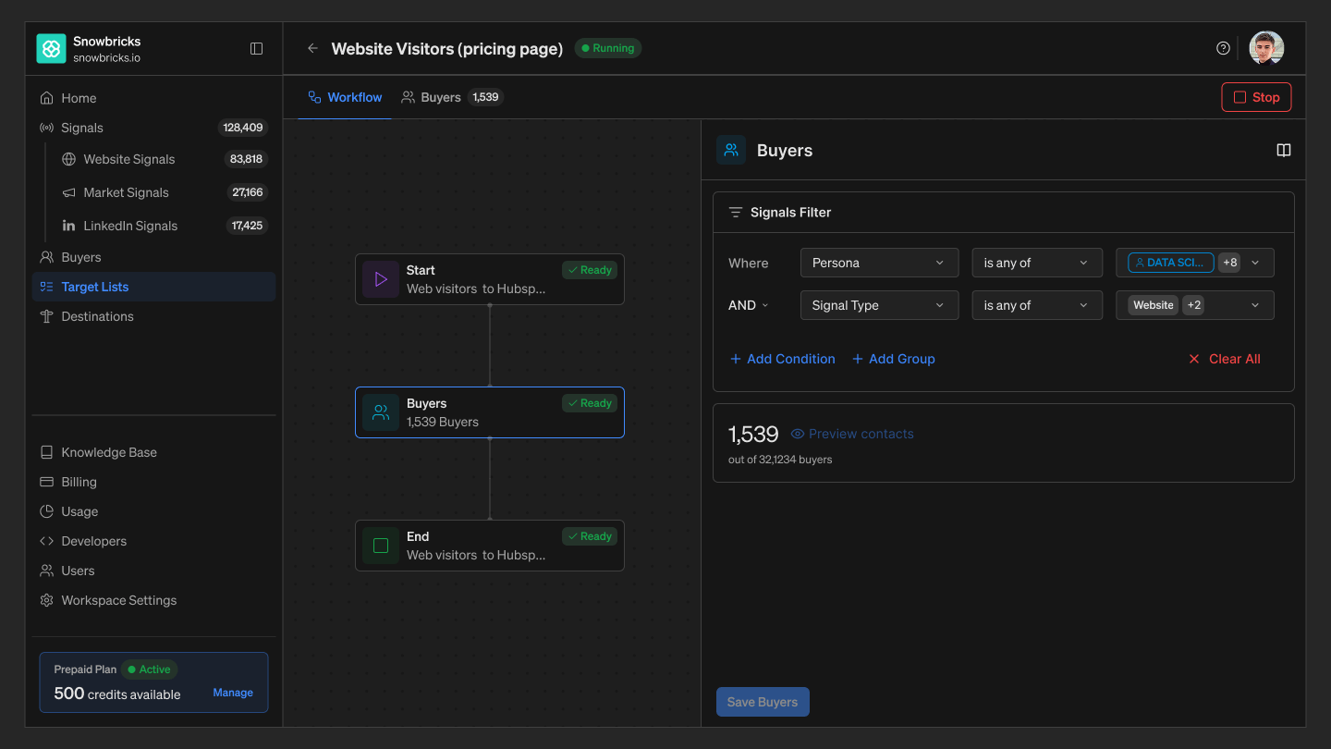This screenshot has height=749, width=1331.
Task: Click the Save Buyers button
Action: point(763,702)
